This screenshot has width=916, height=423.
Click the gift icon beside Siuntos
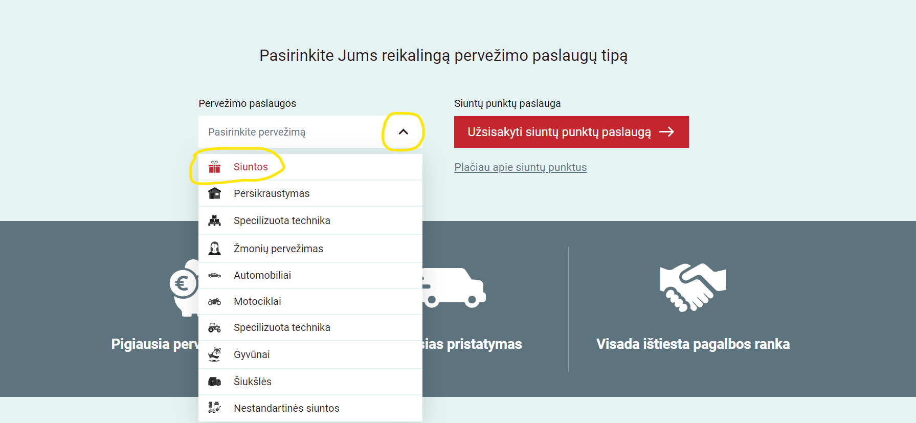(x=214, y=167)
